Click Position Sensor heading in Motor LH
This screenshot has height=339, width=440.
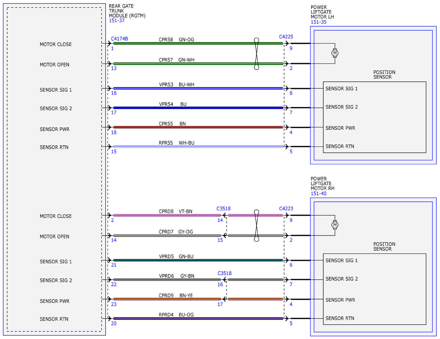384,75
